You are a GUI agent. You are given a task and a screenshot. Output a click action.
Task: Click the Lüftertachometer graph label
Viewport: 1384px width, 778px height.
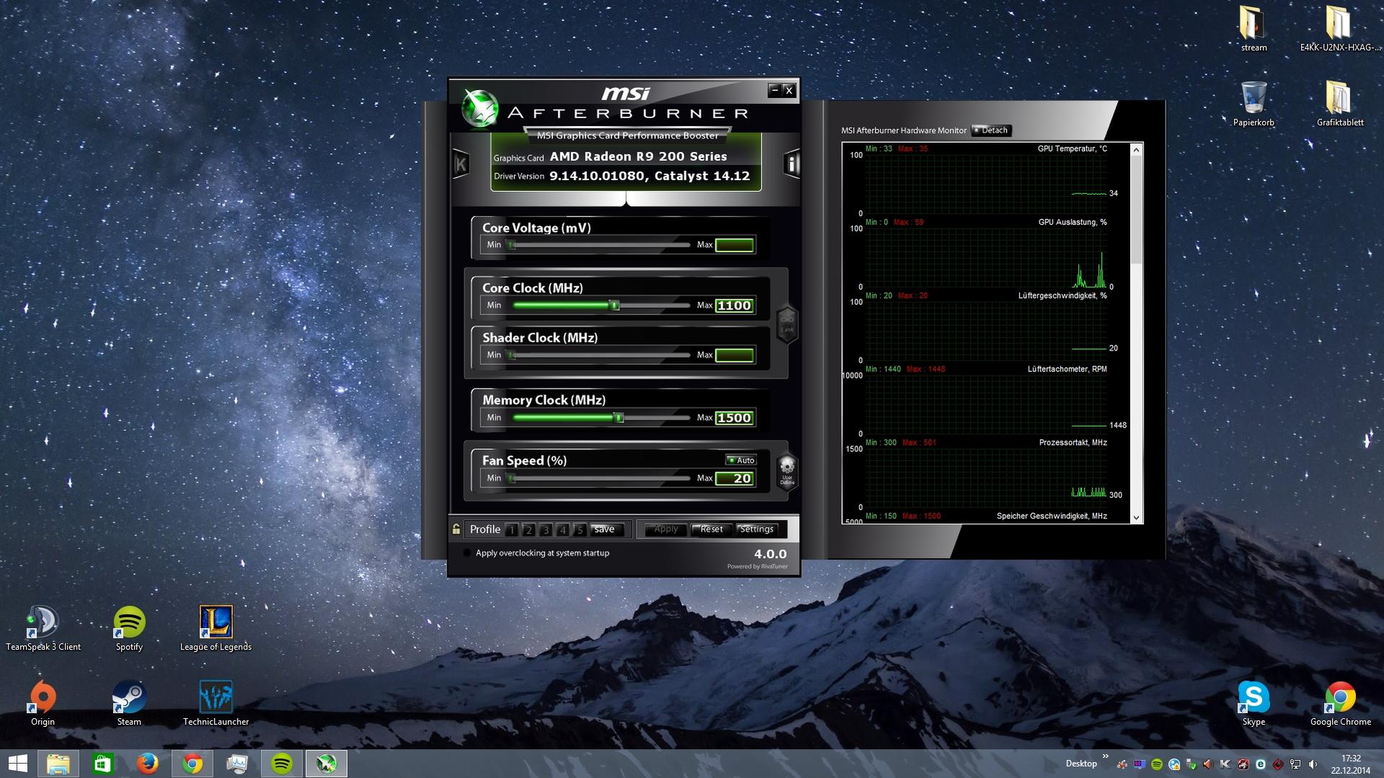(x=1067, y=369)
